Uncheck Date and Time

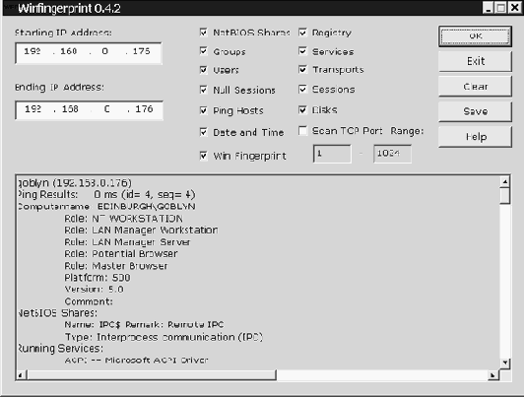point(204,132)
